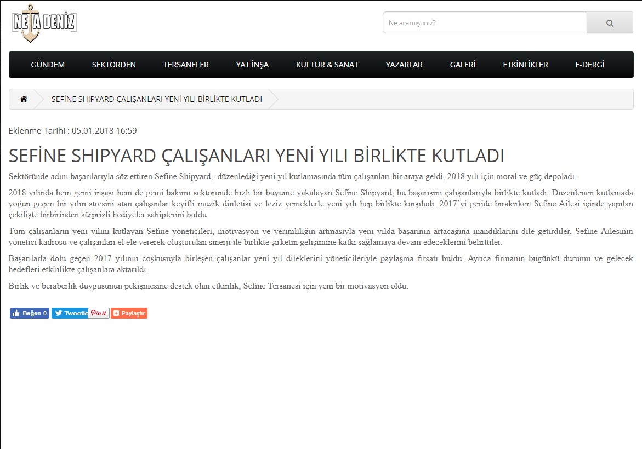
Task: Open the GÜNDEM menu
Action: coord(48,65)
